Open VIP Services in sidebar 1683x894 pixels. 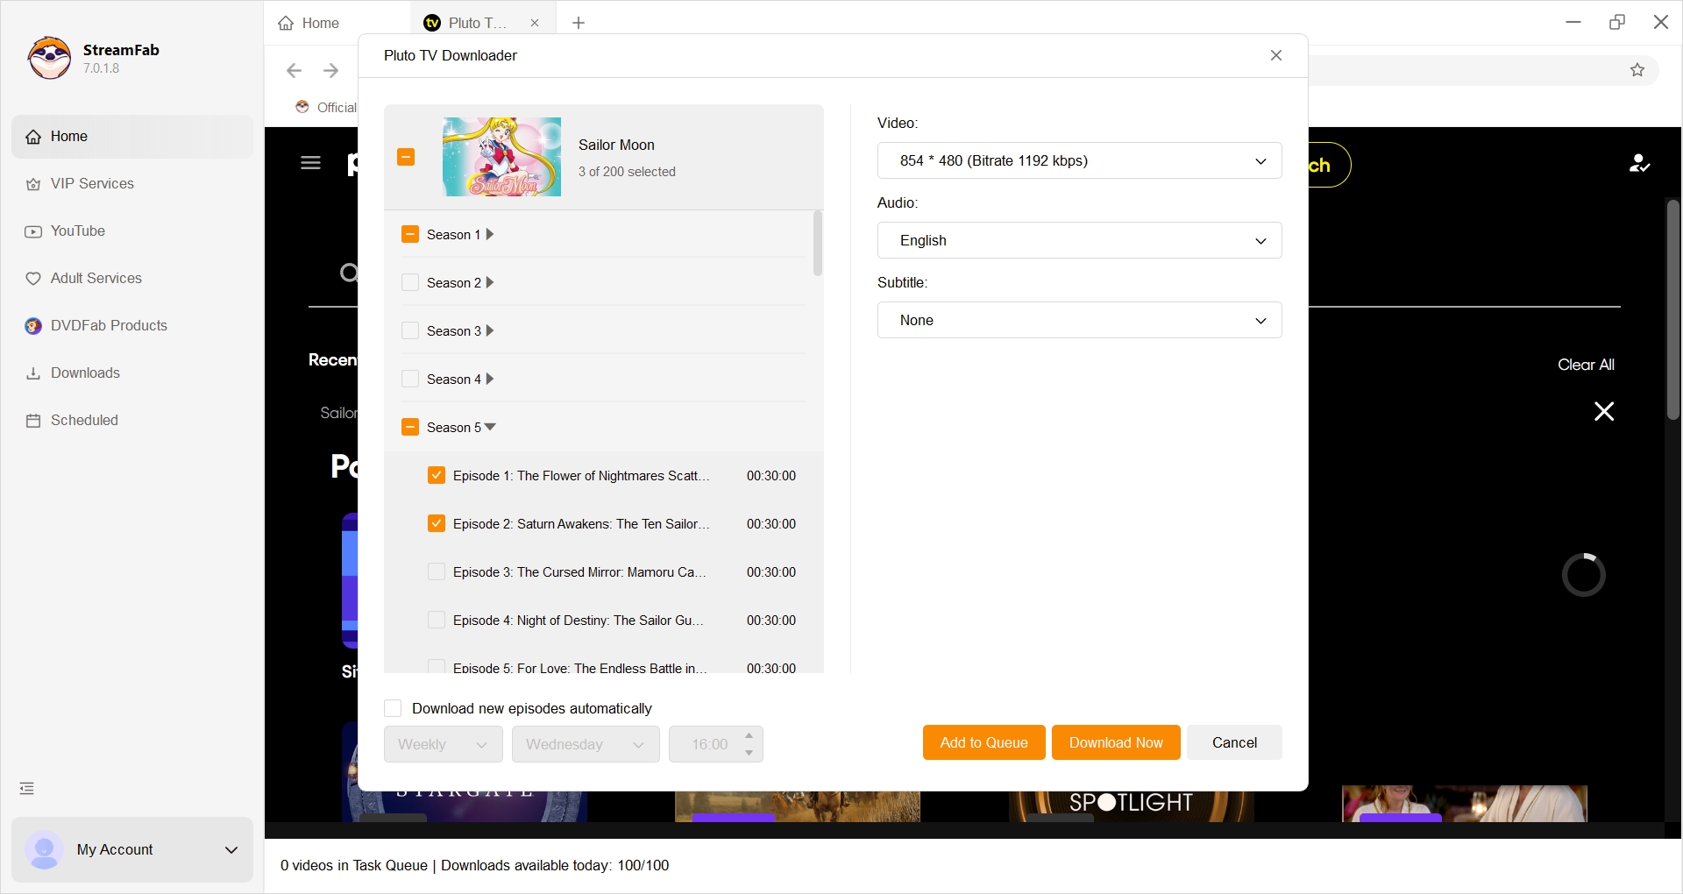point(132,184)
